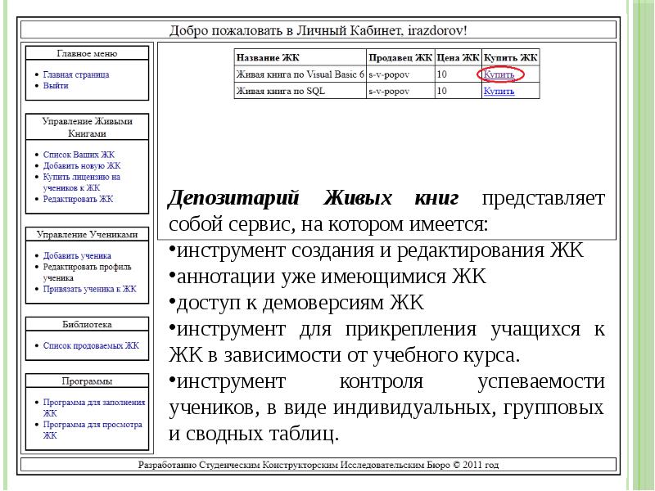Open Программа для просмотра ЖК

pyautogui.click(x=93, y=425)
